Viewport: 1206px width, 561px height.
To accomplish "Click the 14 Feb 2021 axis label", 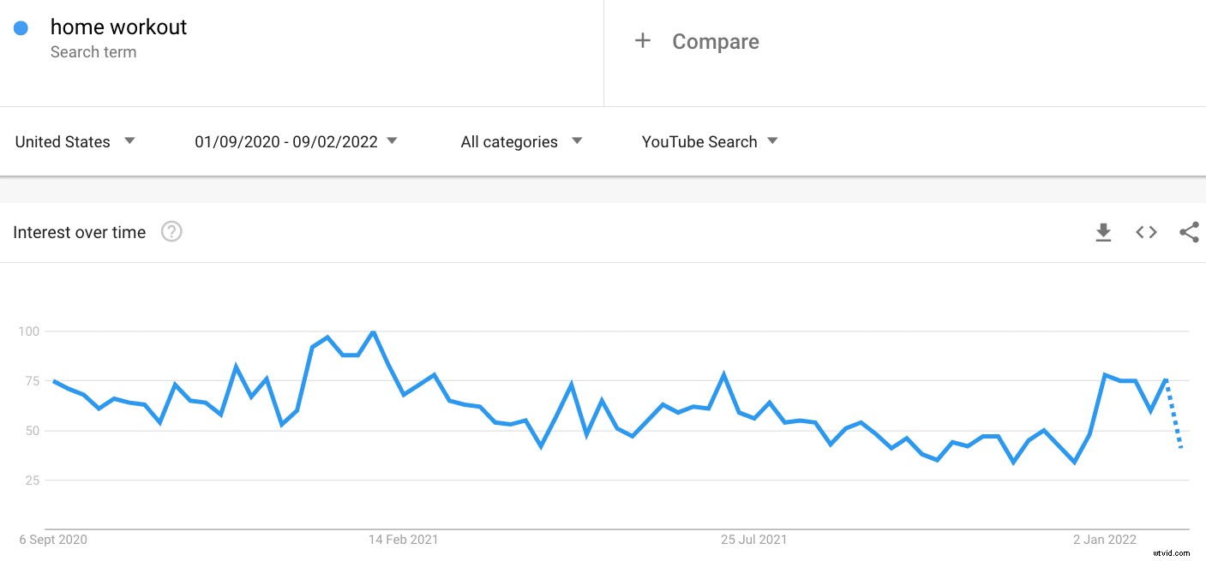I will coord(403,540).
